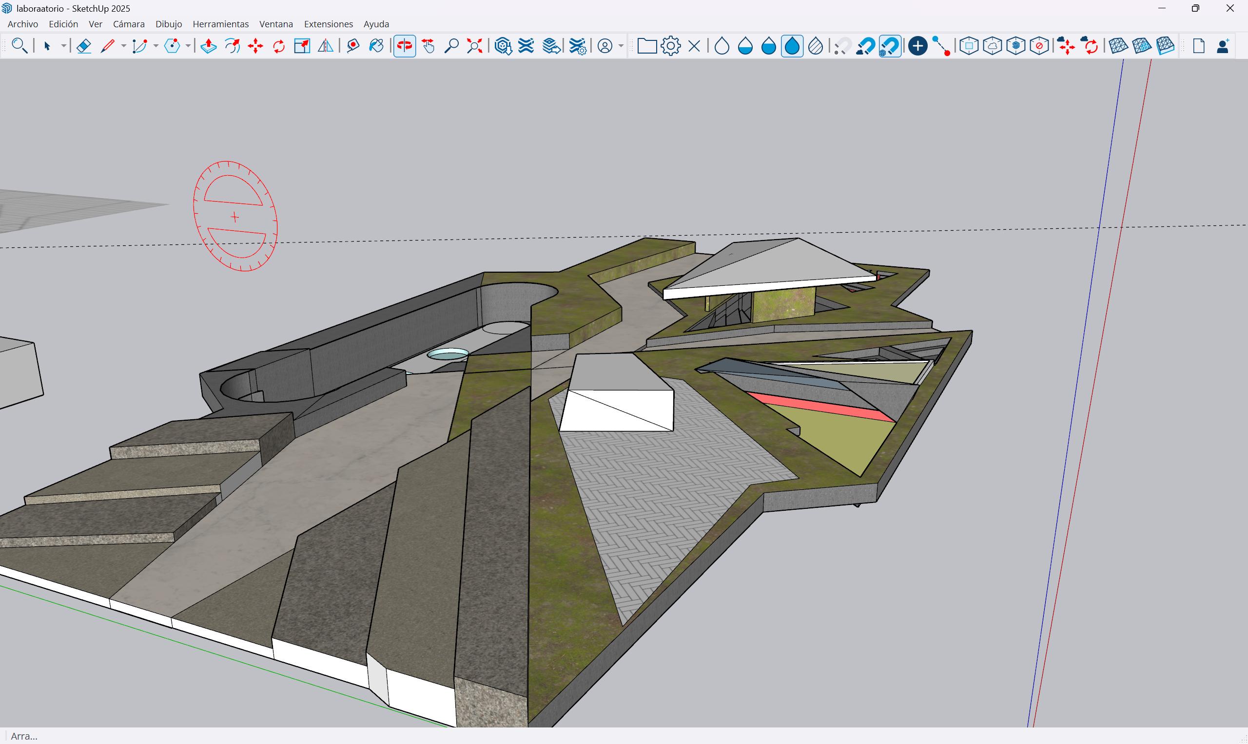Activate the Move tool with red arrows

point(255,46)
